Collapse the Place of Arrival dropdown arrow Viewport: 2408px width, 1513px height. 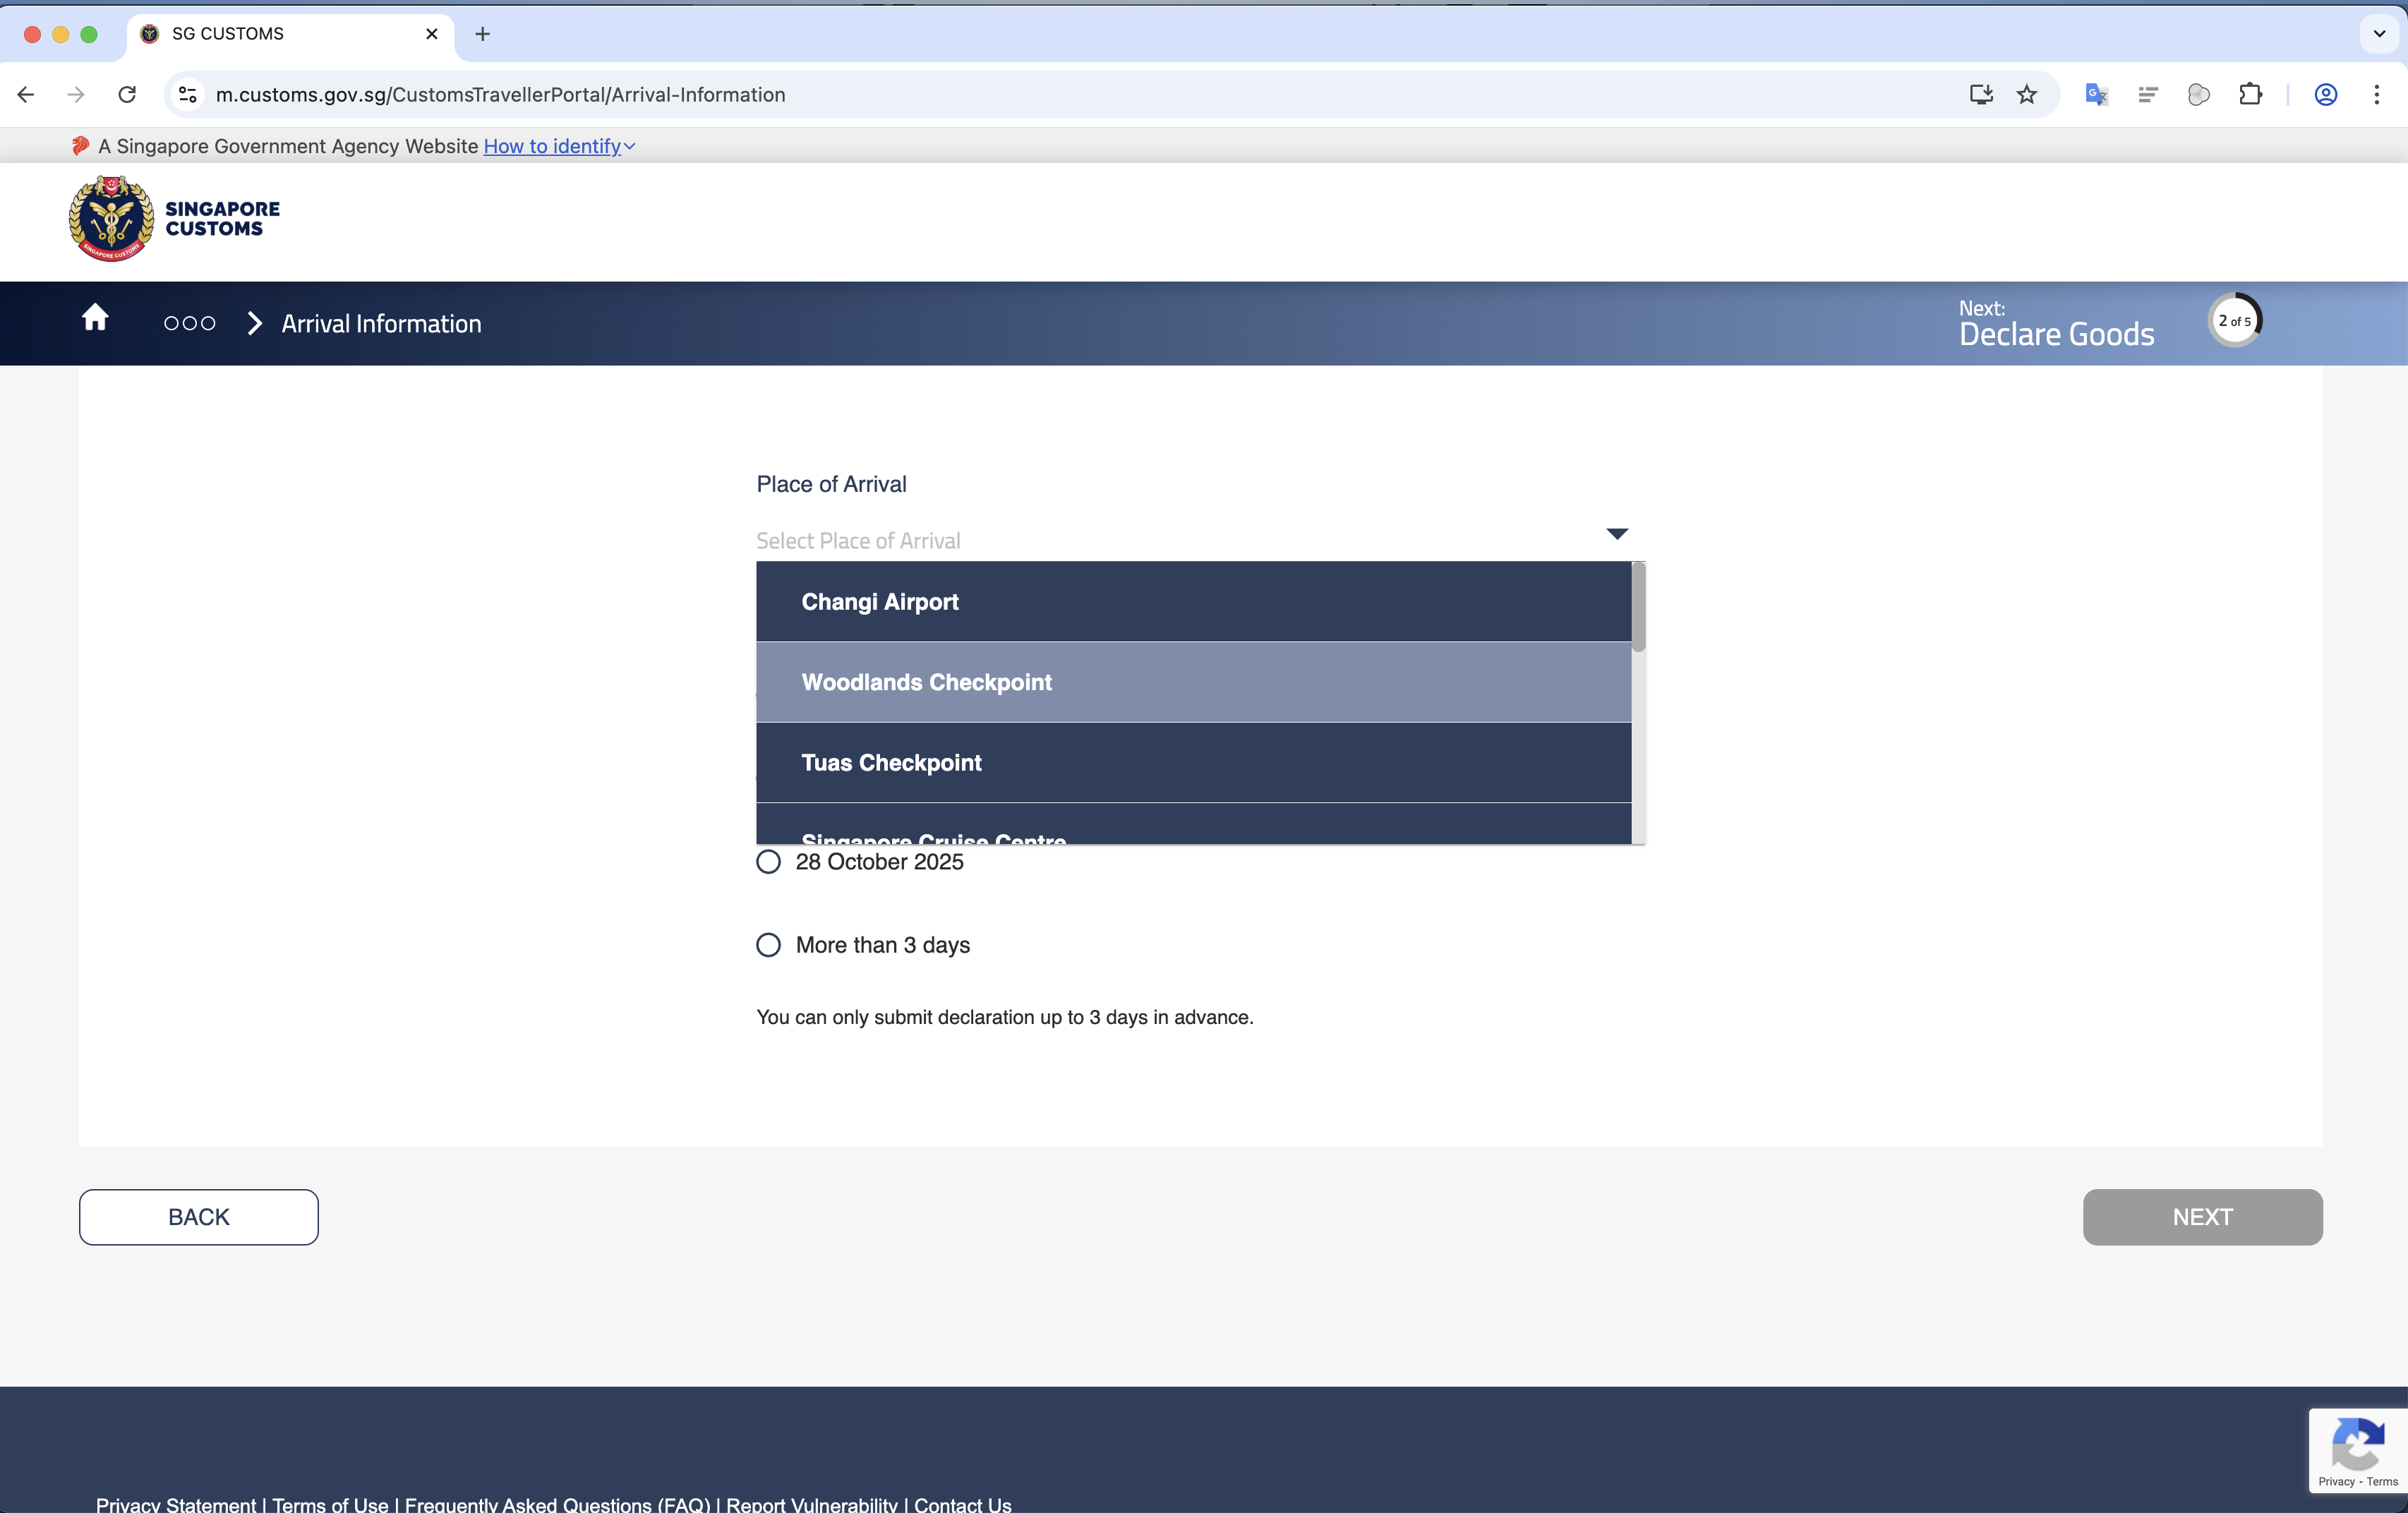coord(1617,534)
